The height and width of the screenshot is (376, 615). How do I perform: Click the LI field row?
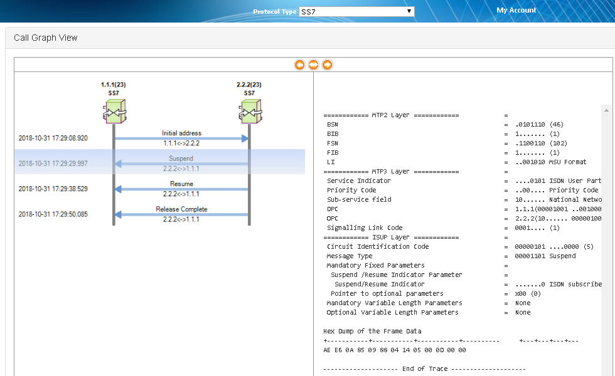tap(457, 162)
